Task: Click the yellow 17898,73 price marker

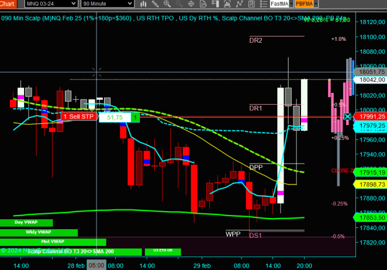Action: (370, 185)
